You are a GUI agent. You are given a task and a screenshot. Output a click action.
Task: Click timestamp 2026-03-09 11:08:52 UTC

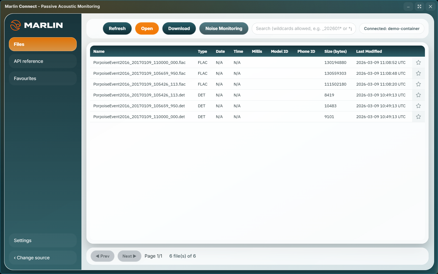[x=381, y=63]
